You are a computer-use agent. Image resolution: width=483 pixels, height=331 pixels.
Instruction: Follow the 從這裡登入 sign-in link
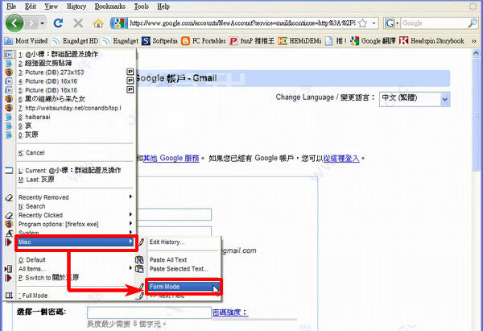pos(341,159)
